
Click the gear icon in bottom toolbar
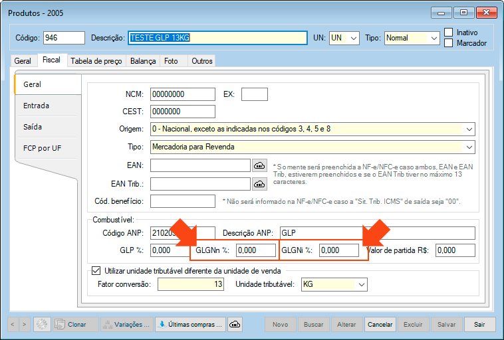tap(42, 325)
